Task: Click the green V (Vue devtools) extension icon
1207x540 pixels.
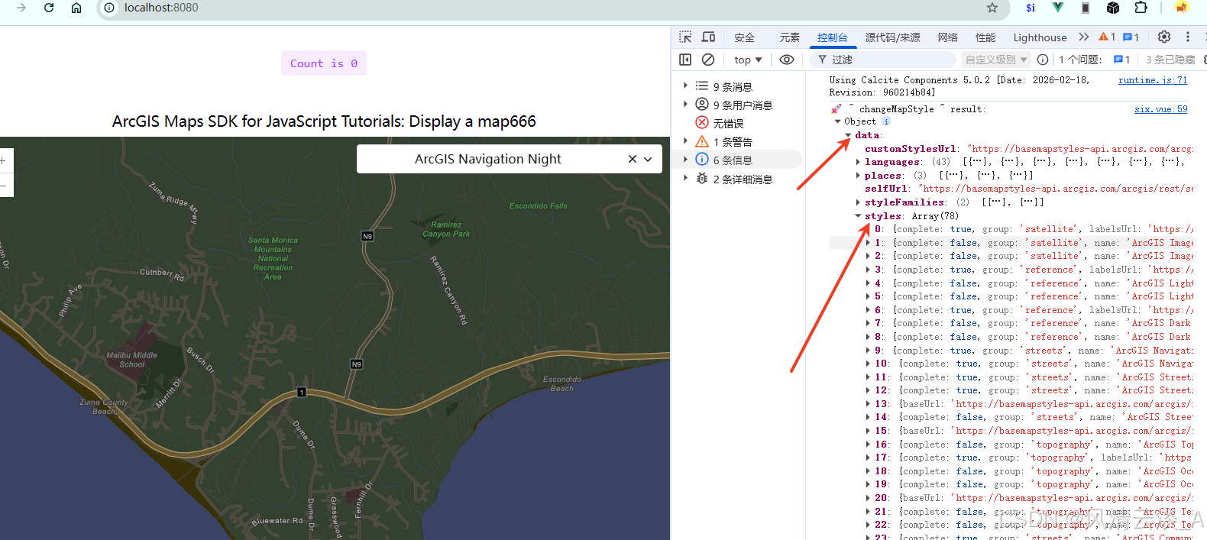Action: pos(1058,8)
